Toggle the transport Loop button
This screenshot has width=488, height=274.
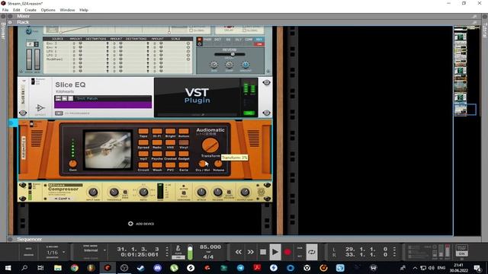click(312, 252)
